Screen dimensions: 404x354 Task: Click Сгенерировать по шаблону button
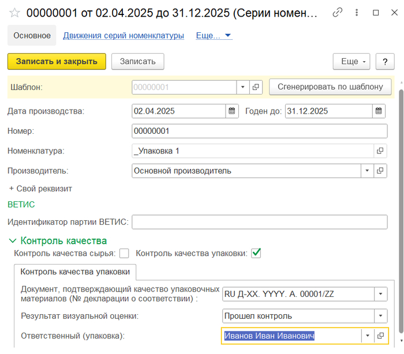(330, 87)
